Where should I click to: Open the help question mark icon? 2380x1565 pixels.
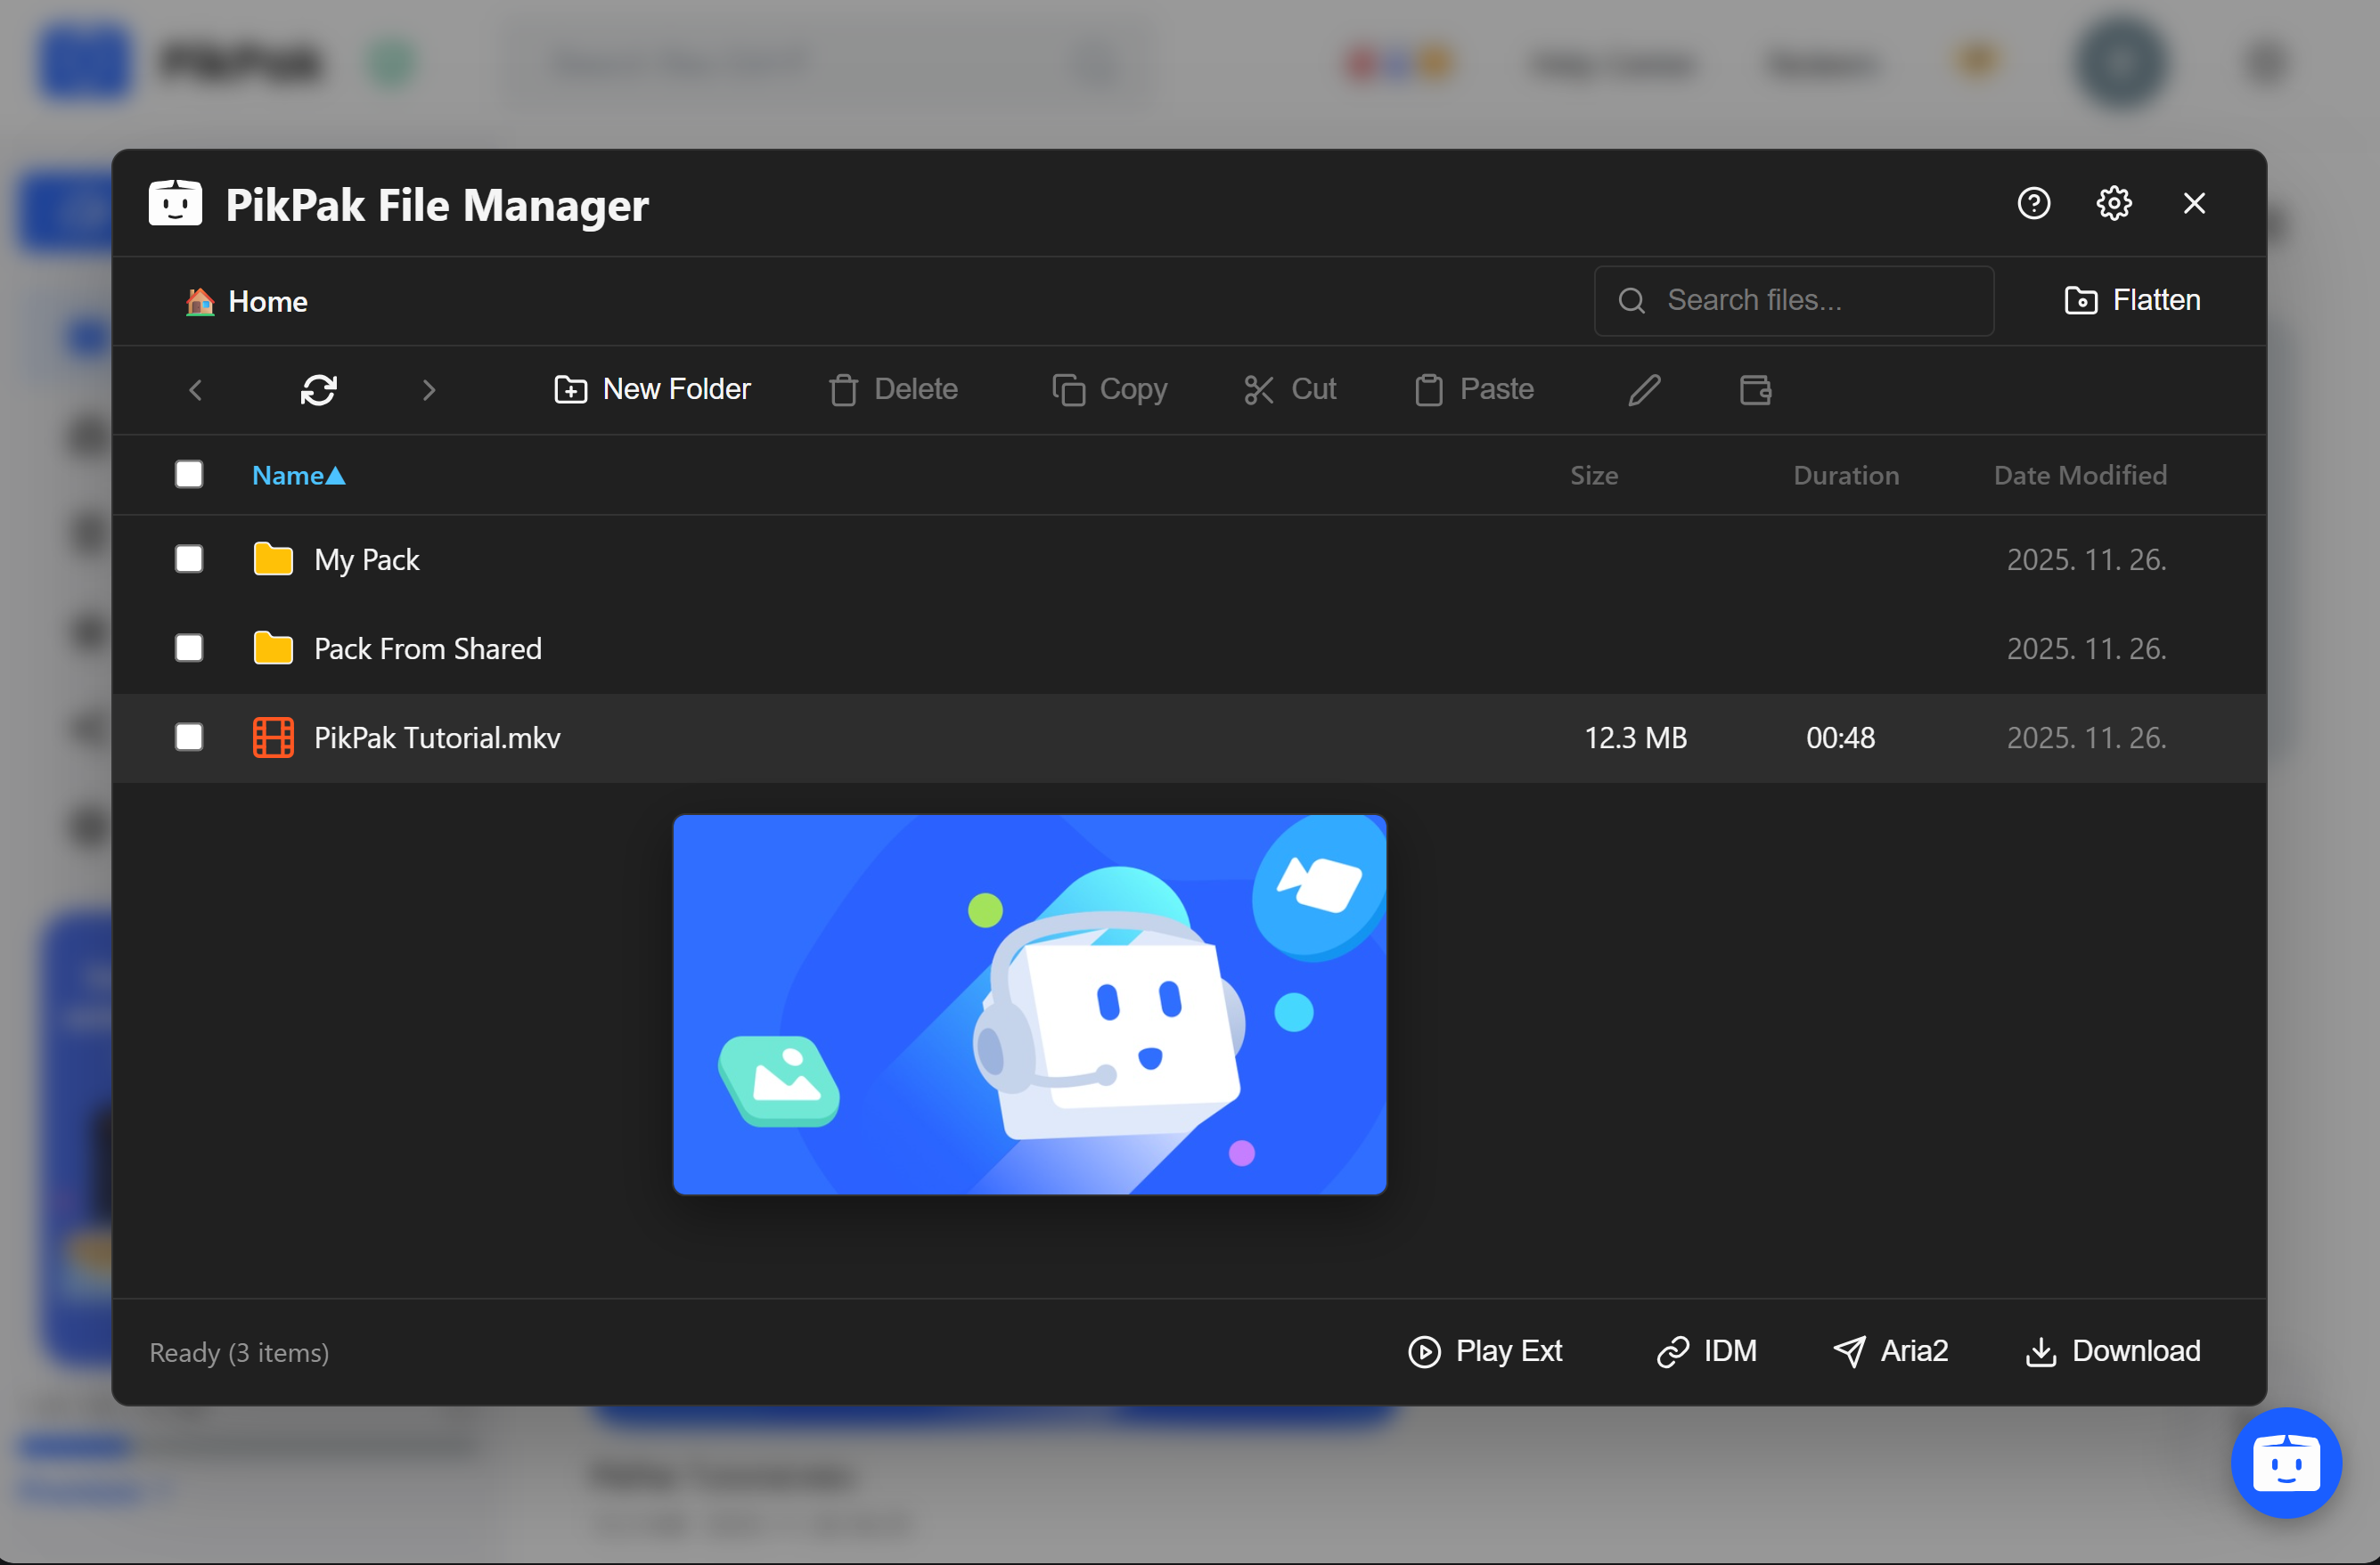pyautogui.click(x=2033, y=204)
